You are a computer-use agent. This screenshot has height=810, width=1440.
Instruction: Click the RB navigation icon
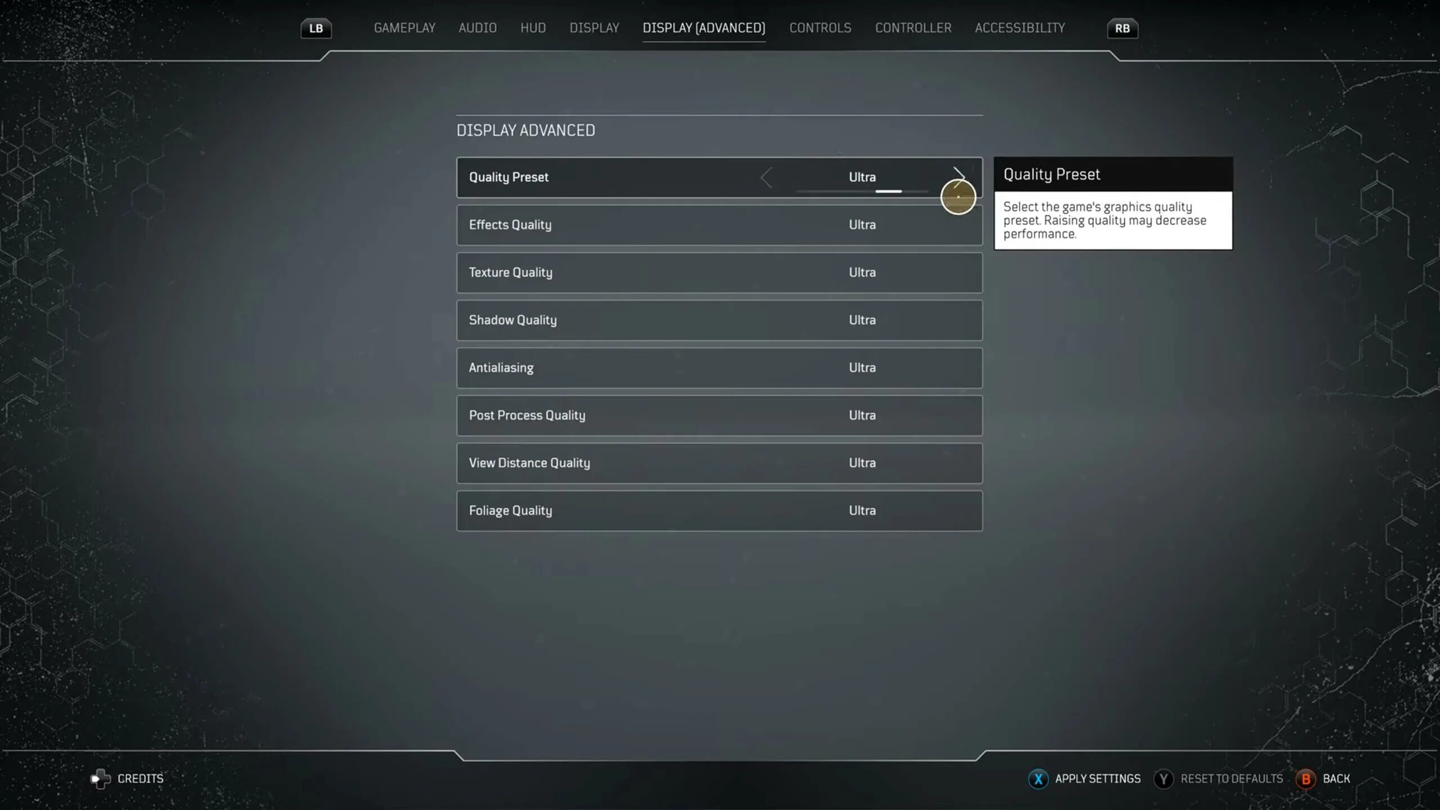click(x=1122, y=28)
